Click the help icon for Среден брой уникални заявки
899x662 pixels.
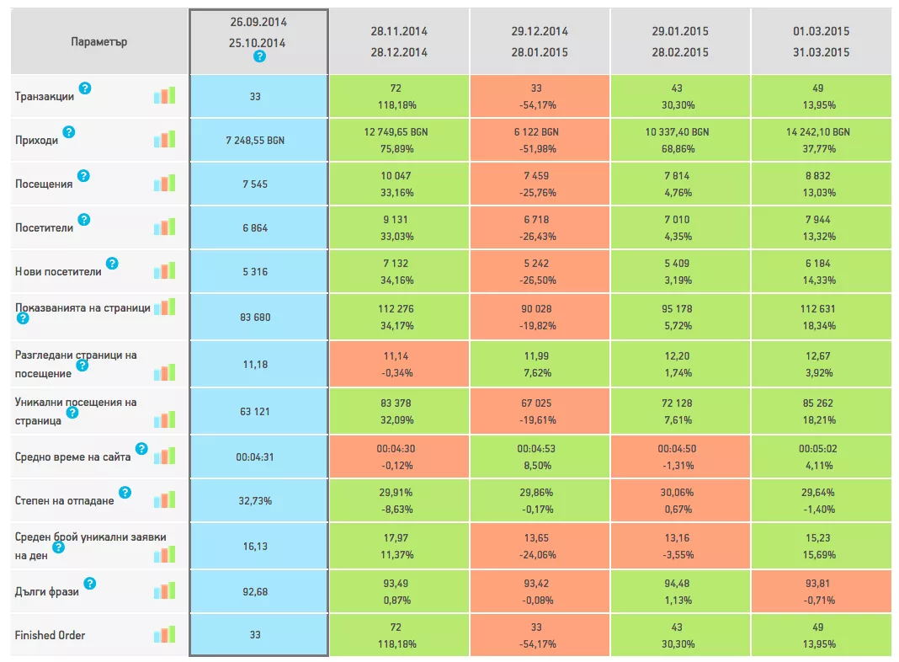[x=58, y=547]
